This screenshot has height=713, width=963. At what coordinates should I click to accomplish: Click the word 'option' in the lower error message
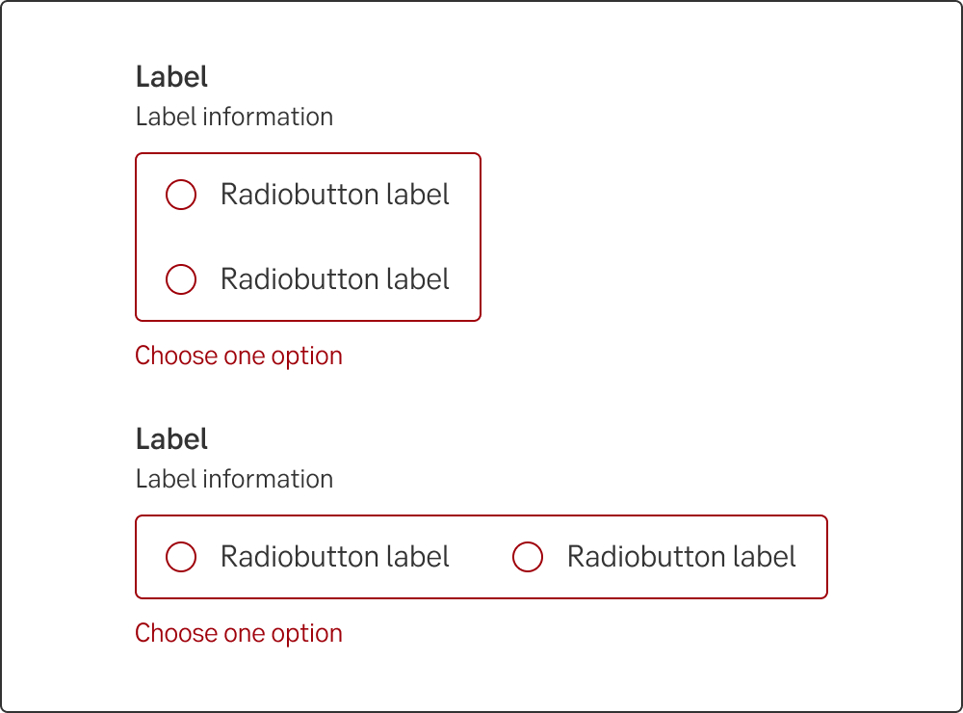point(307,634)
